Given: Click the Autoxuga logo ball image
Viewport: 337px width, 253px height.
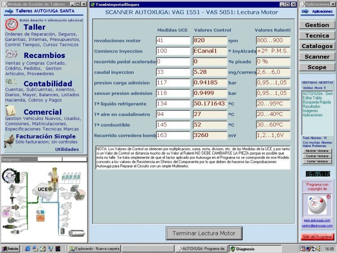Looking at the screenshot, I should [x=317, y=205].
